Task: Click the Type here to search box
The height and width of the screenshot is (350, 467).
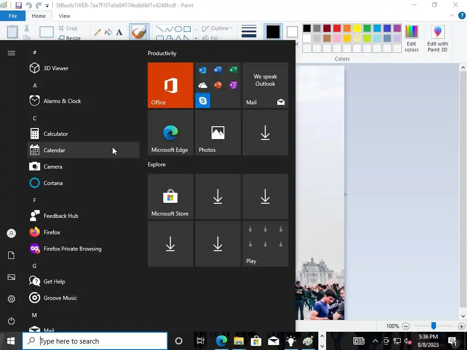Action: click(95, 341)
